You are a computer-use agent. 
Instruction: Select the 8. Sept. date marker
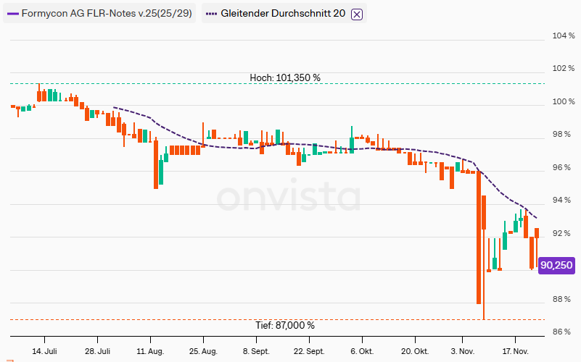tap(255, 351)
